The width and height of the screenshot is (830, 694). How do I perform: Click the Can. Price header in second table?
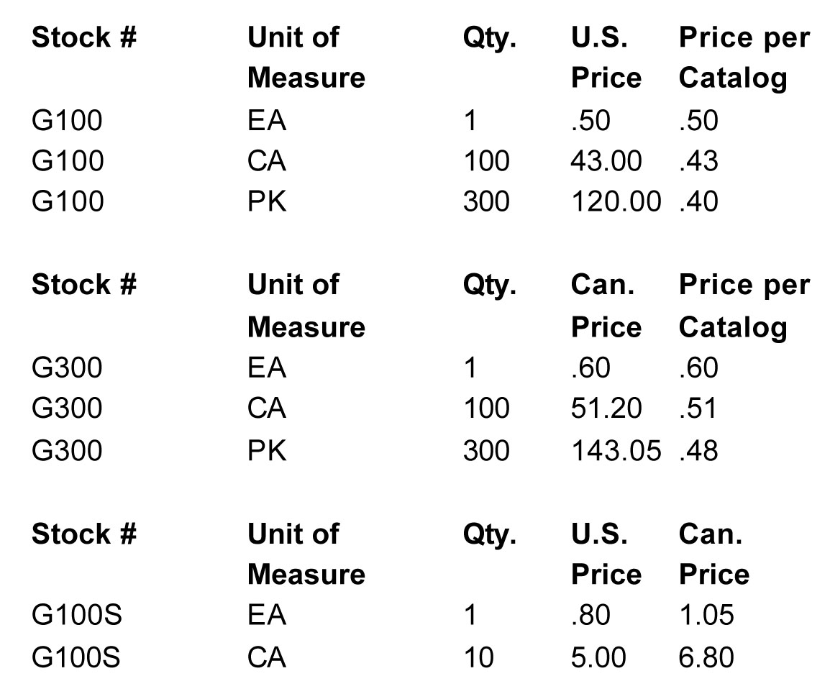[x=606, y=306]
